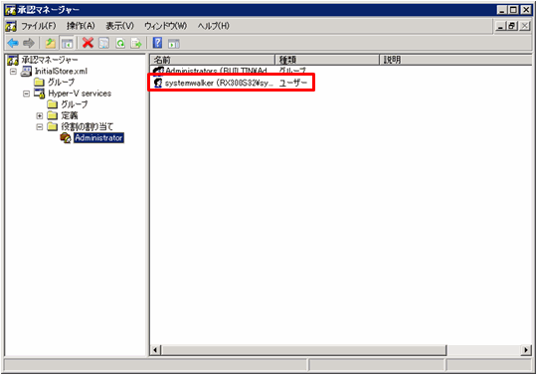Expand the 定義 folder

pos(40,115)
